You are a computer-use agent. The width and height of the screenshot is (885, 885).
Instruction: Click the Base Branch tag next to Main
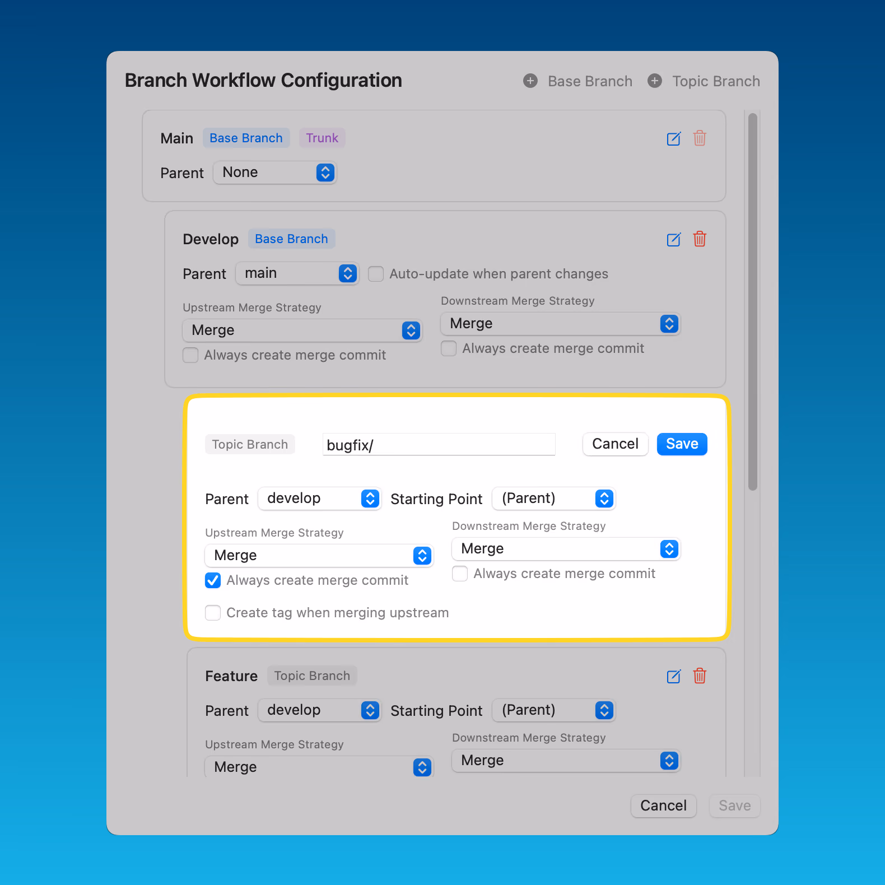246,138
